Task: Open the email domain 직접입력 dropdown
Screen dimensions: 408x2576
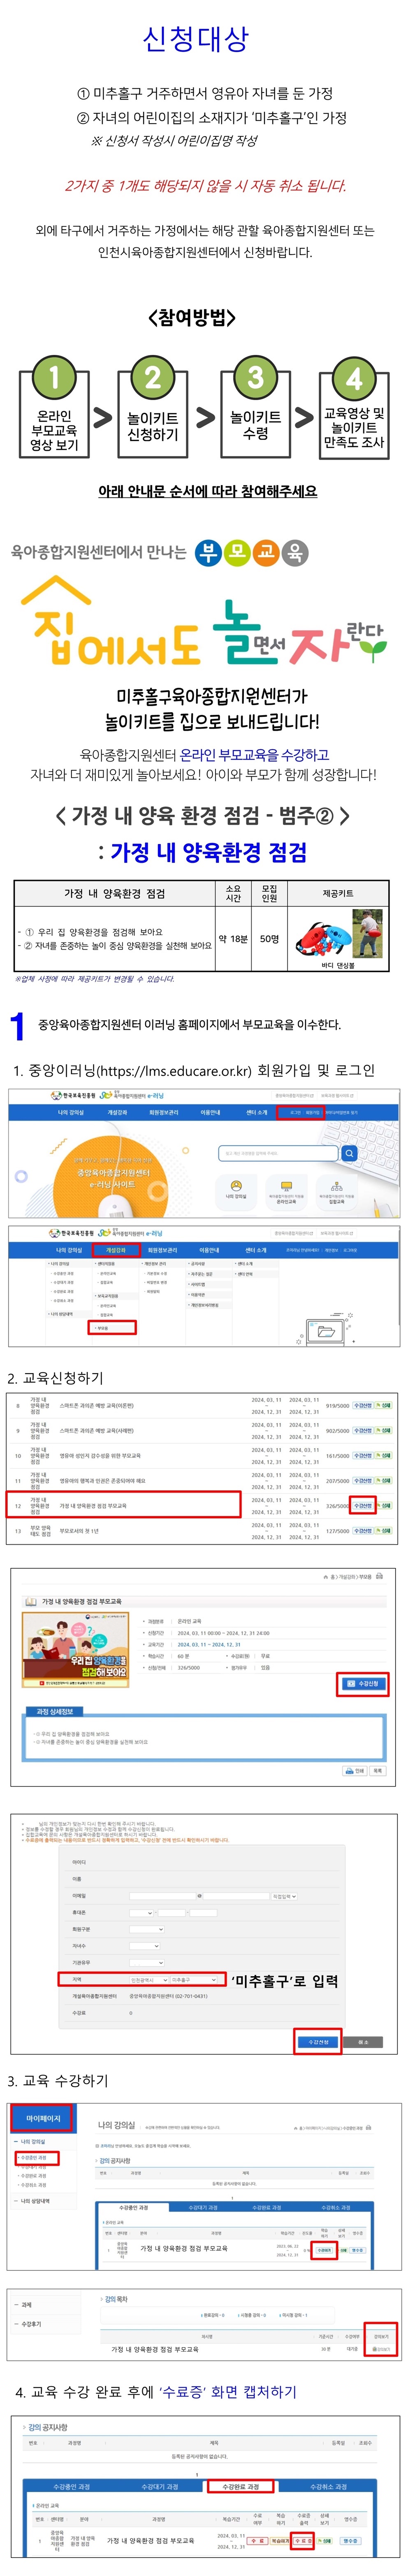Action: tap(285, 1896)
